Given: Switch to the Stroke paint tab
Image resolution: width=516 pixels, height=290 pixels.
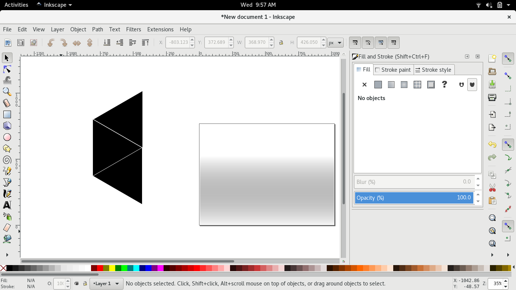Looking at the screenshot, I should (393, 69).
